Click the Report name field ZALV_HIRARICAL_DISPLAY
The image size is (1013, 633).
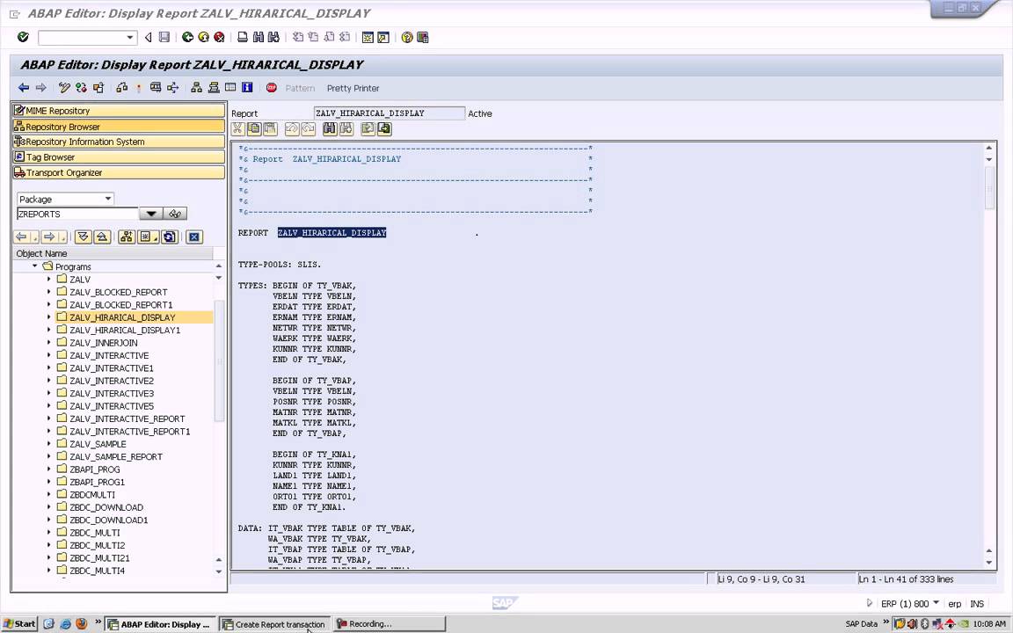(389, 113)
